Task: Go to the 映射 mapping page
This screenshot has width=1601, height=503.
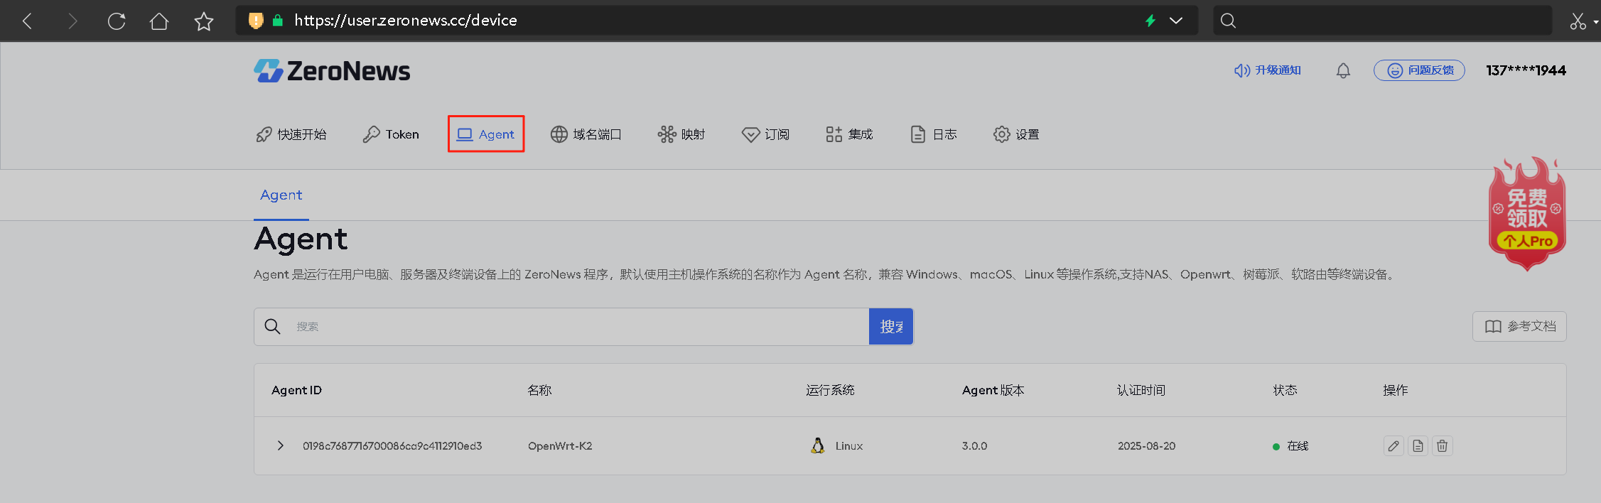Action: [x=681, y=134]
